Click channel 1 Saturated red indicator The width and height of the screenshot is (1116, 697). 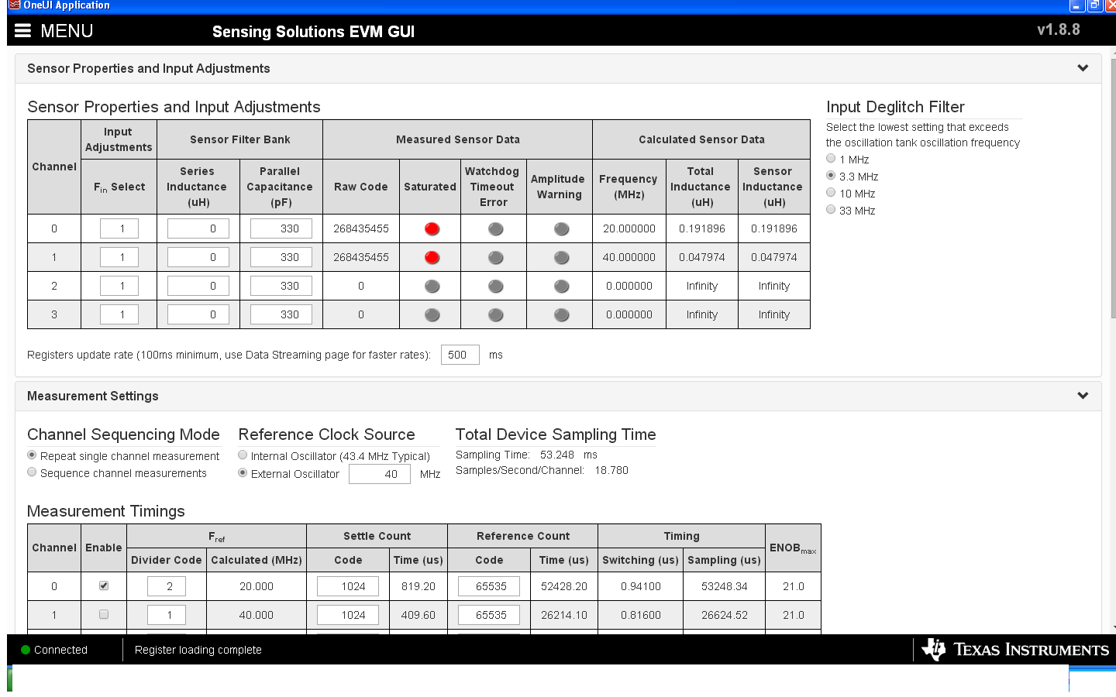click(x=432, y=257)
